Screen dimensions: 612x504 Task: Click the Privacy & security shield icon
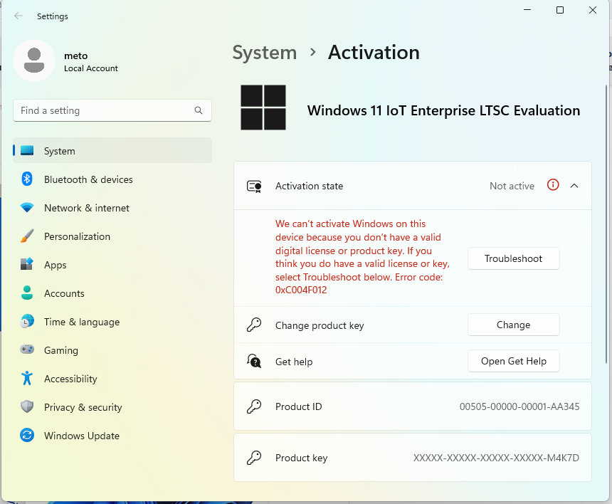[x=27, y=406]
